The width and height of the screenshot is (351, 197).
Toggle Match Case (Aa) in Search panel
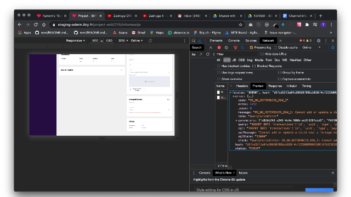click(194, 54)
